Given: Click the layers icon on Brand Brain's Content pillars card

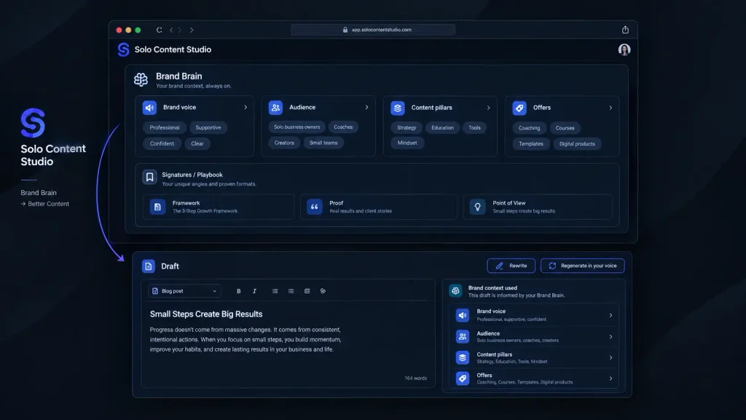Looking at the screenshot, I should click(x=398, y=108).
